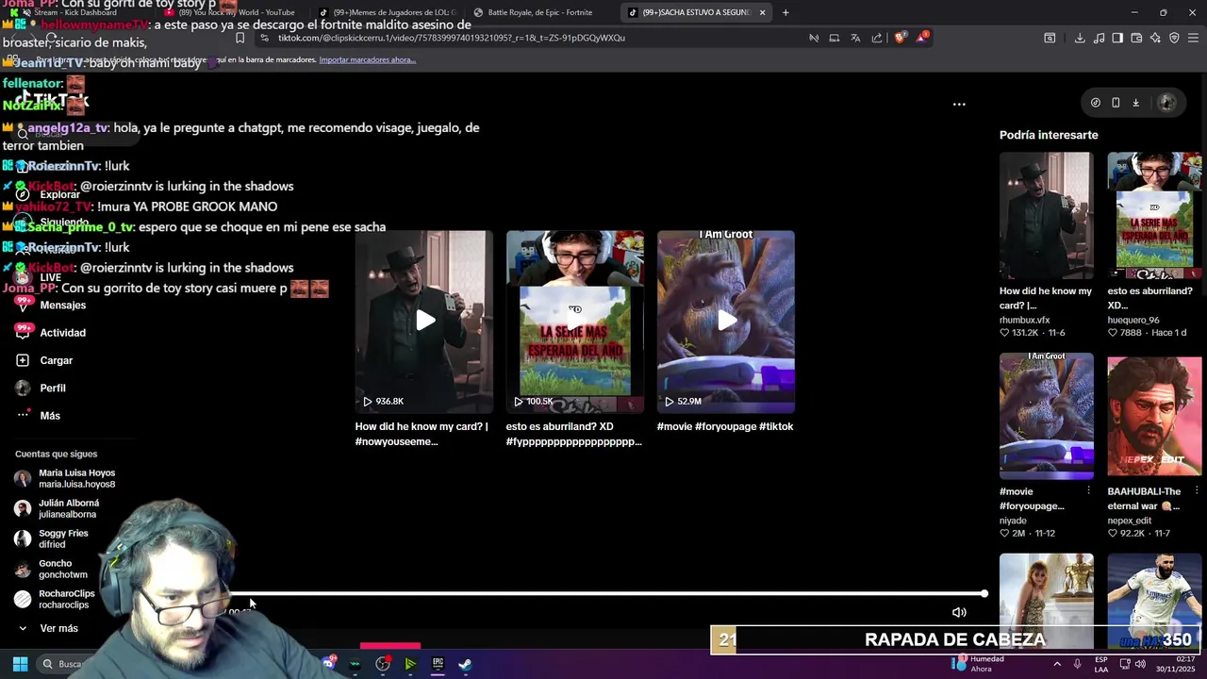Open the Brave hamburger main menu
Viewport: 1207px width, 679px height.
pyautogui.click(x=1193, y=38)
